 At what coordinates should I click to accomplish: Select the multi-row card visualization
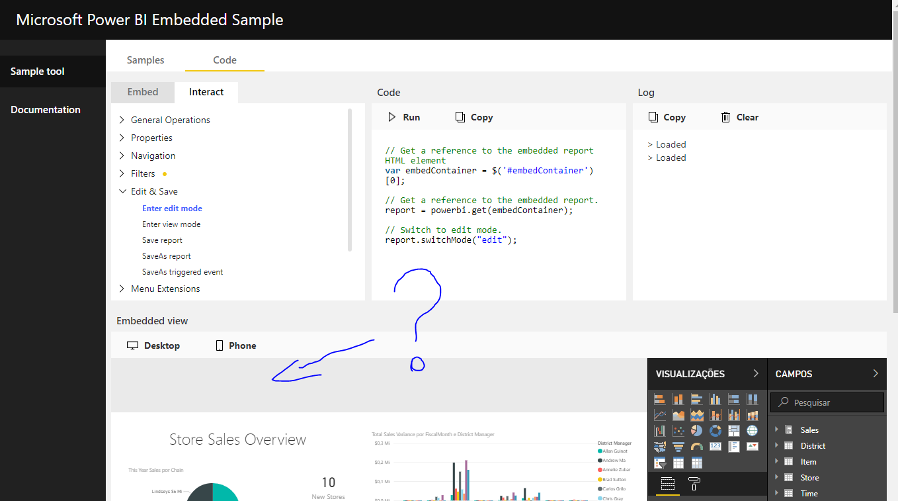734,447
